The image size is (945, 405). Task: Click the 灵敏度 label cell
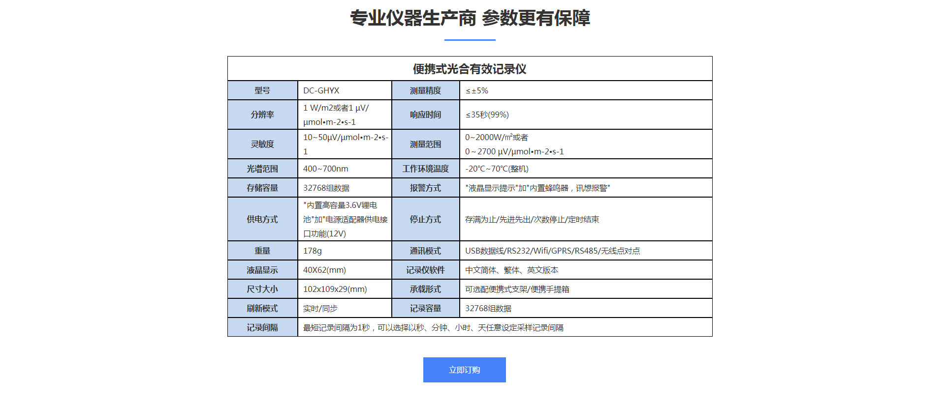tap(262, 144)
